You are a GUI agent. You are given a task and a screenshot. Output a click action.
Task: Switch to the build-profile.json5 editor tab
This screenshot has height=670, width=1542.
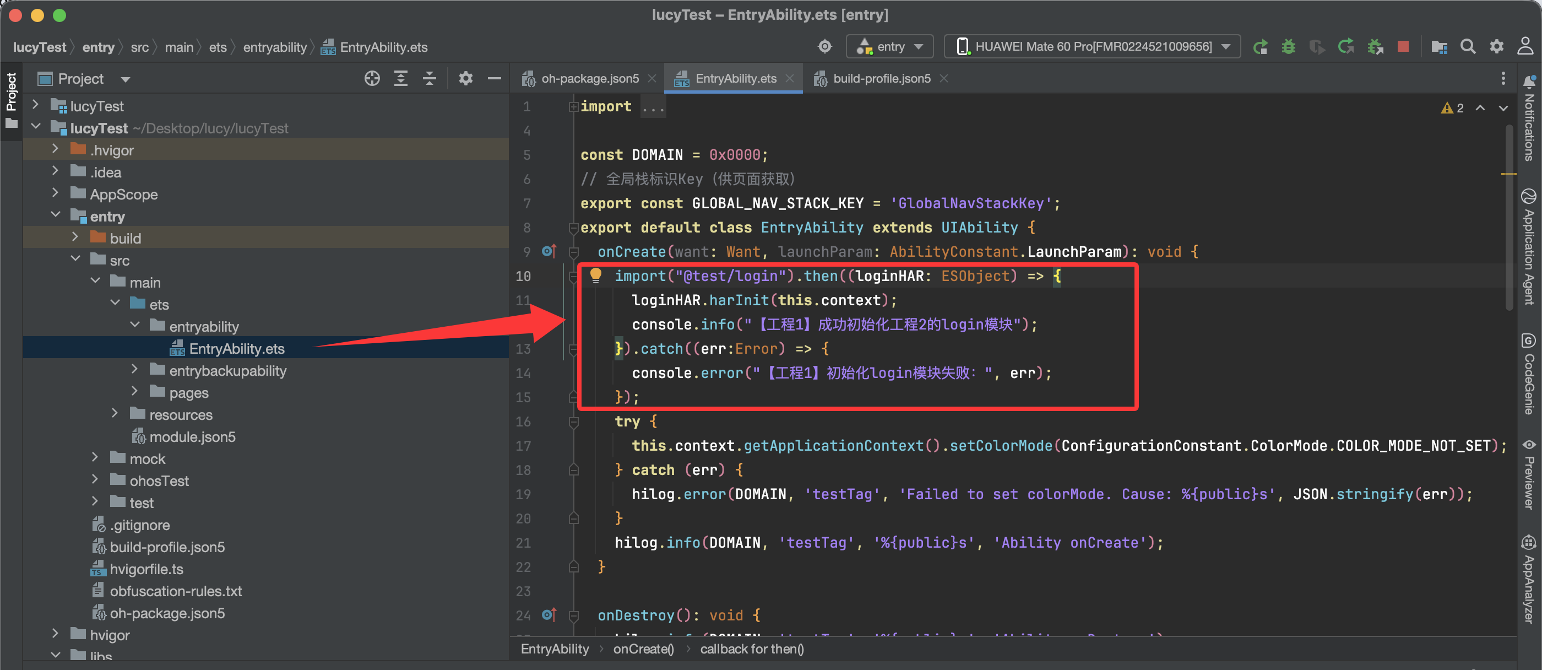tap(881, 78)
